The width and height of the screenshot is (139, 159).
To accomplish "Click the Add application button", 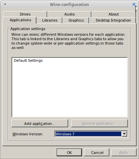I will click(x=40, y=124).
